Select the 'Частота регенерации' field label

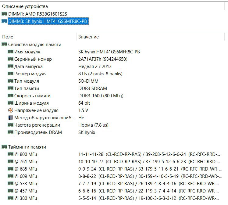point(37,125)
